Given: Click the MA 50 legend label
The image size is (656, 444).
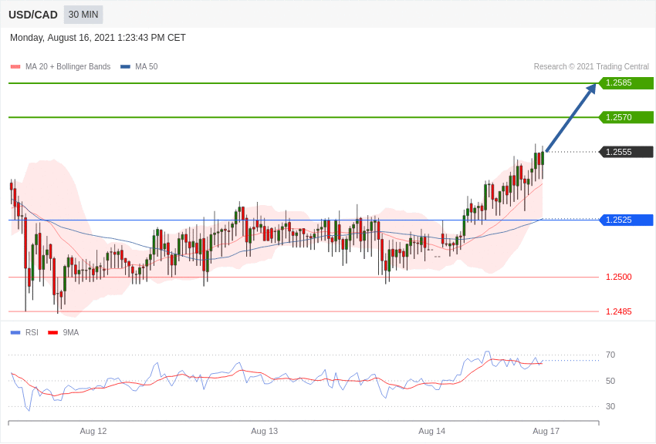Looking at the screenshot, I should coord(147,66).
